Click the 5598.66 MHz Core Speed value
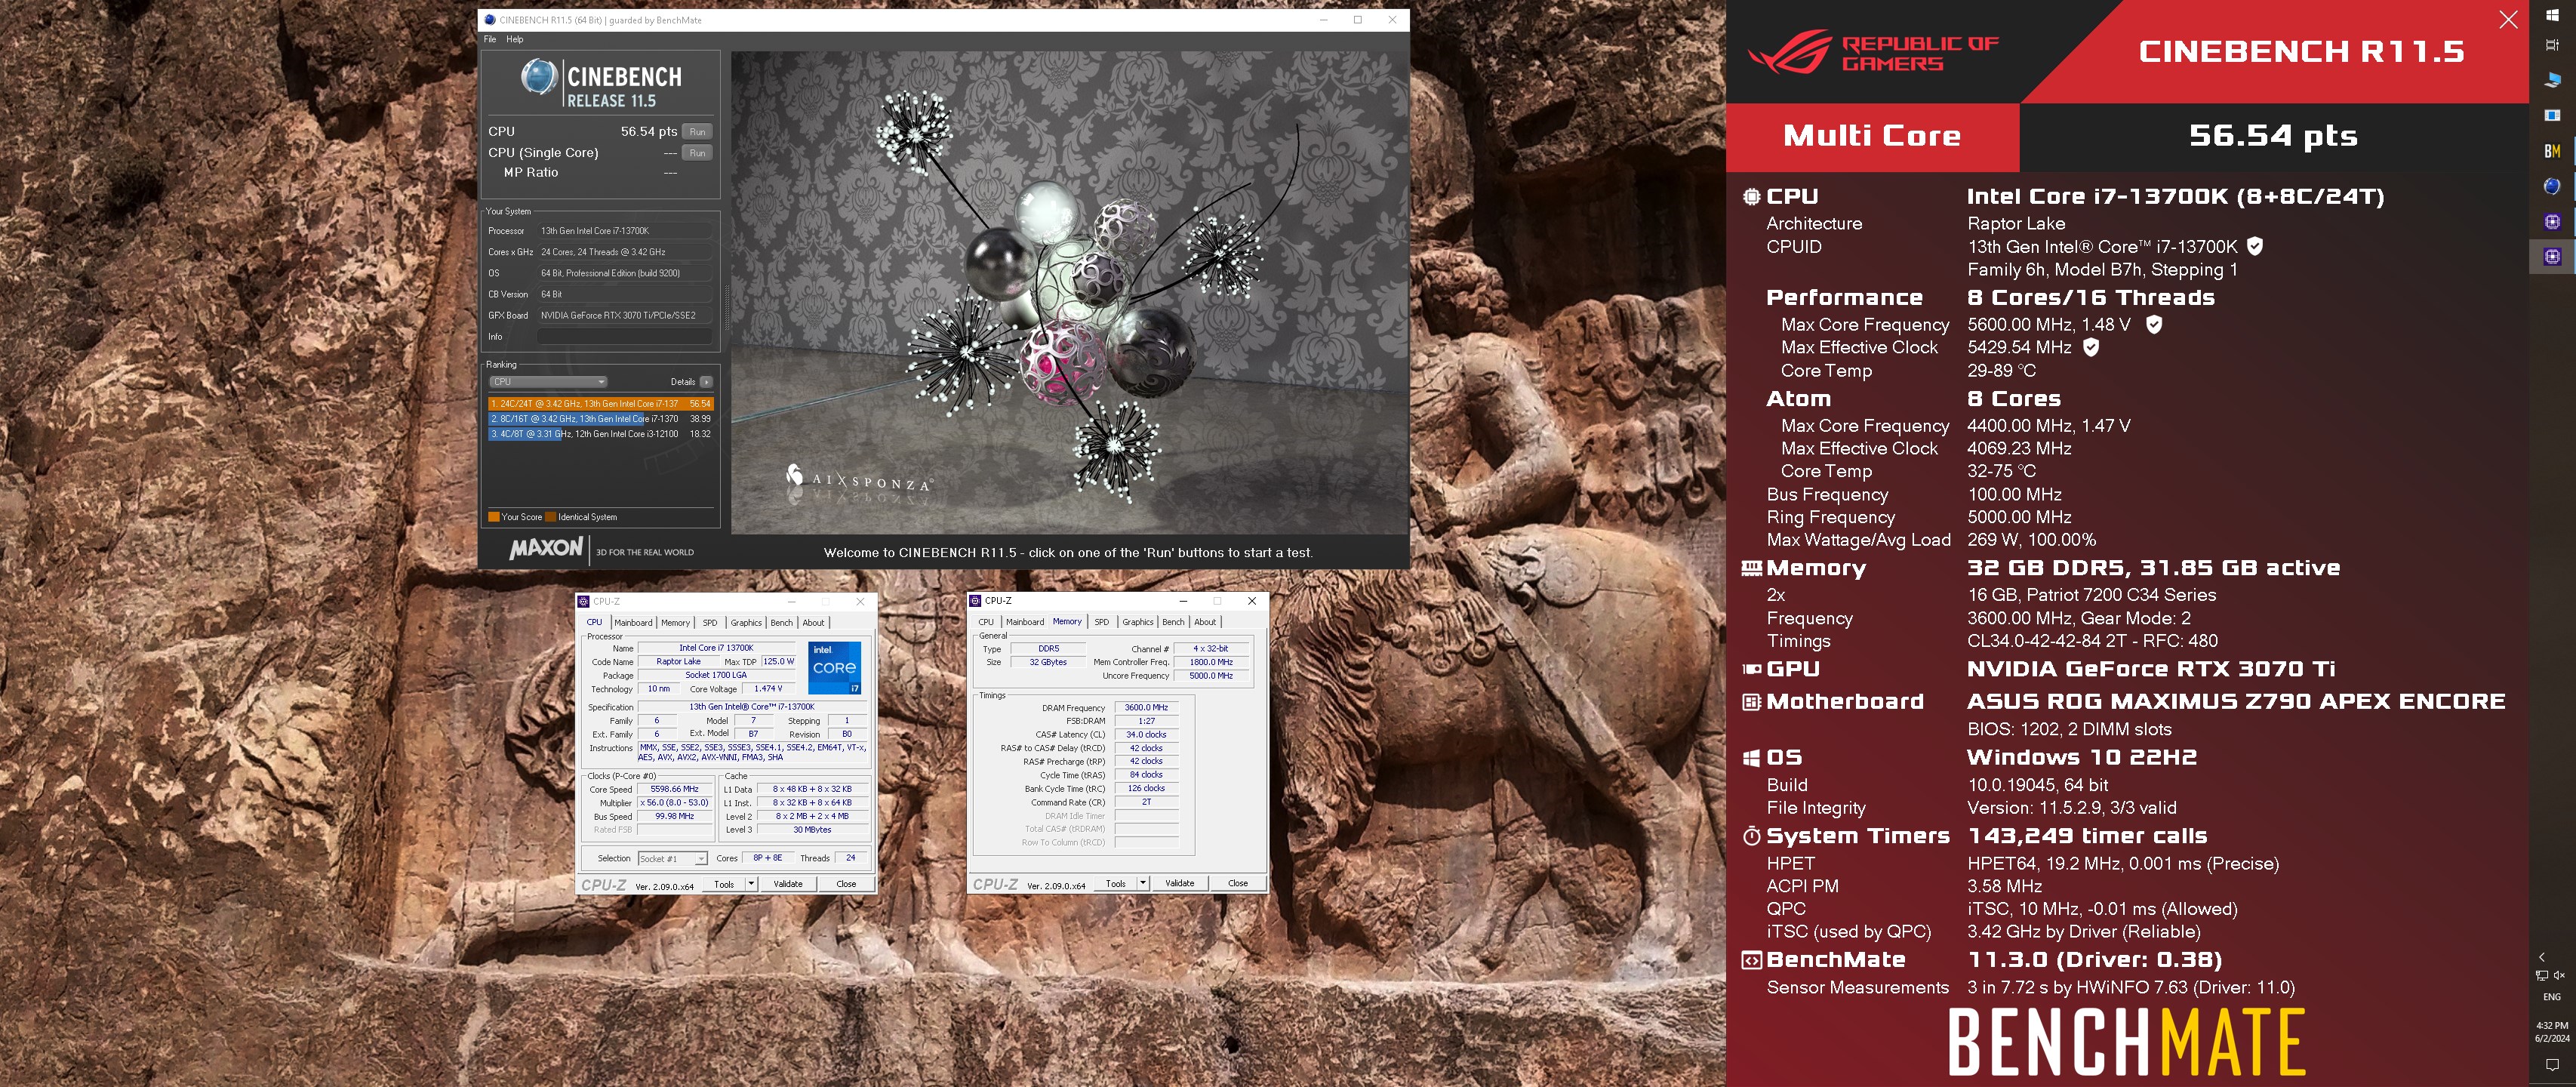 click(674, 789)
